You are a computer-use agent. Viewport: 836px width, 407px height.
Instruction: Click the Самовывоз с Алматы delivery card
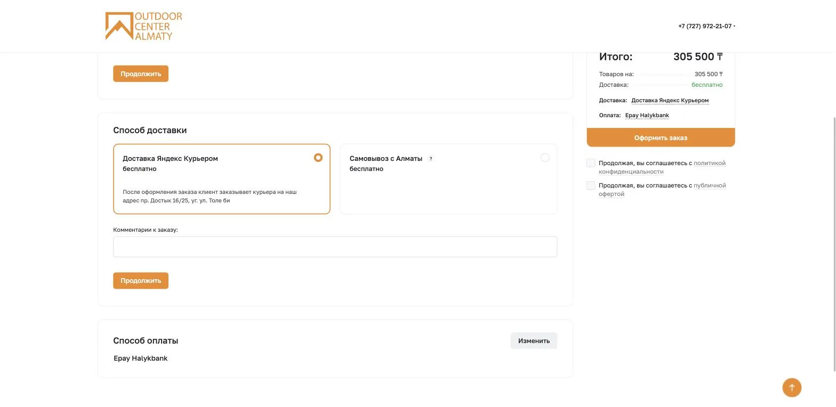tap(448, 179)
